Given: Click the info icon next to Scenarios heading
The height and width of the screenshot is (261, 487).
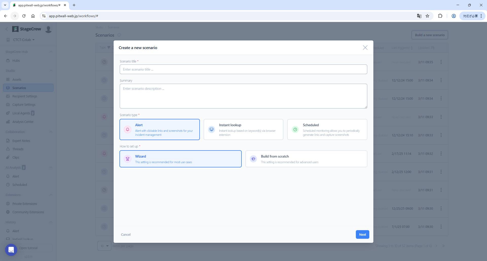Looking at the screenshot, I should 119,35.
